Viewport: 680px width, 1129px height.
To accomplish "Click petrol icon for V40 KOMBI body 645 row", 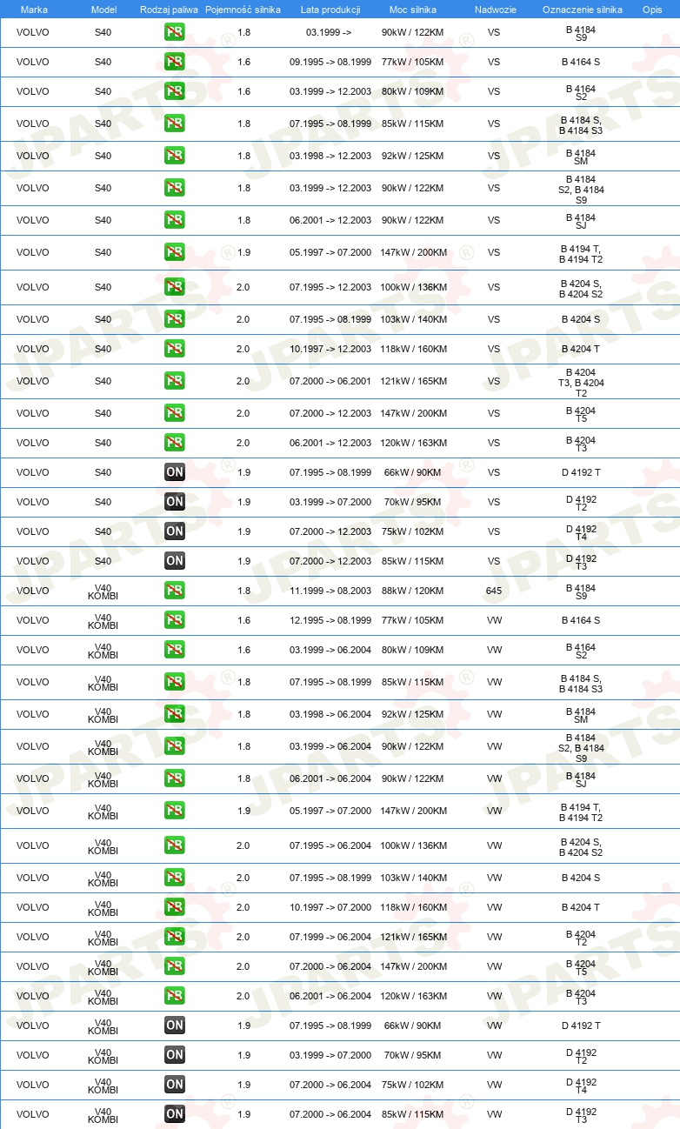I will pos(175,591).
